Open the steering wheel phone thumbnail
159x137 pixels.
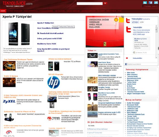coord(9,66)
